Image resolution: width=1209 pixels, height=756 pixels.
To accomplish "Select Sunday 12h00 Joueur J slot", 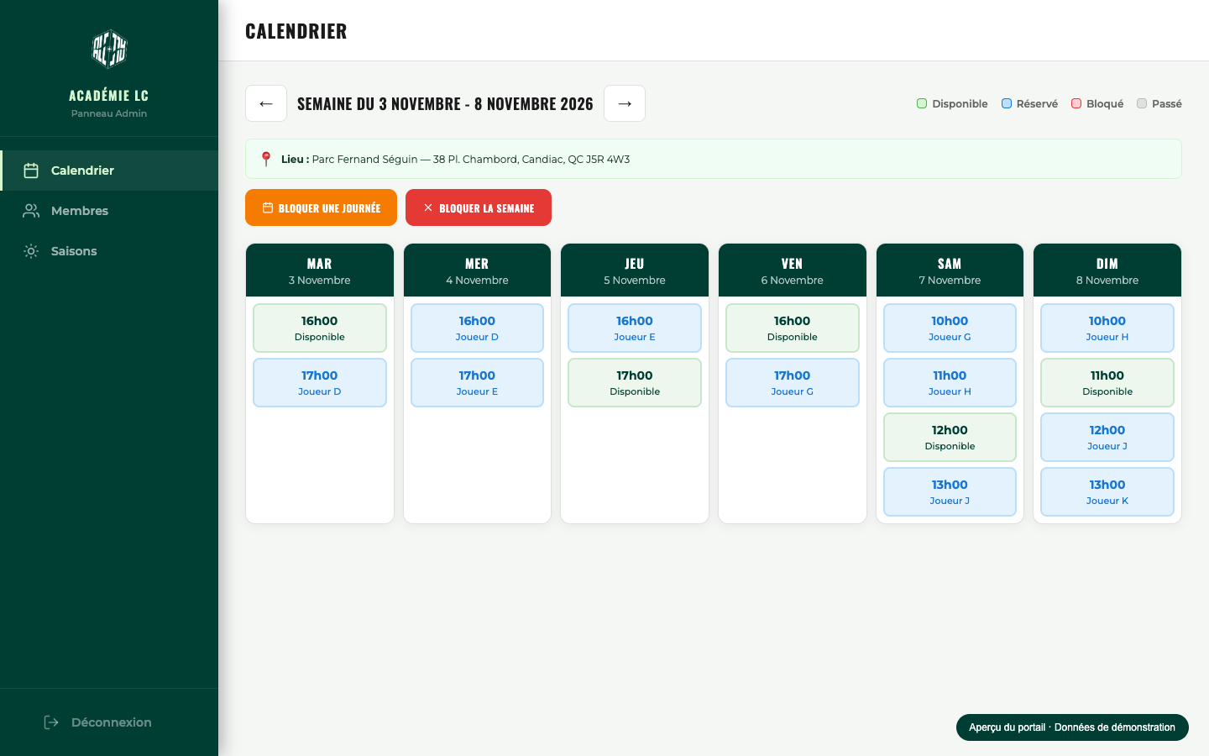I will tap(1107, 437).
